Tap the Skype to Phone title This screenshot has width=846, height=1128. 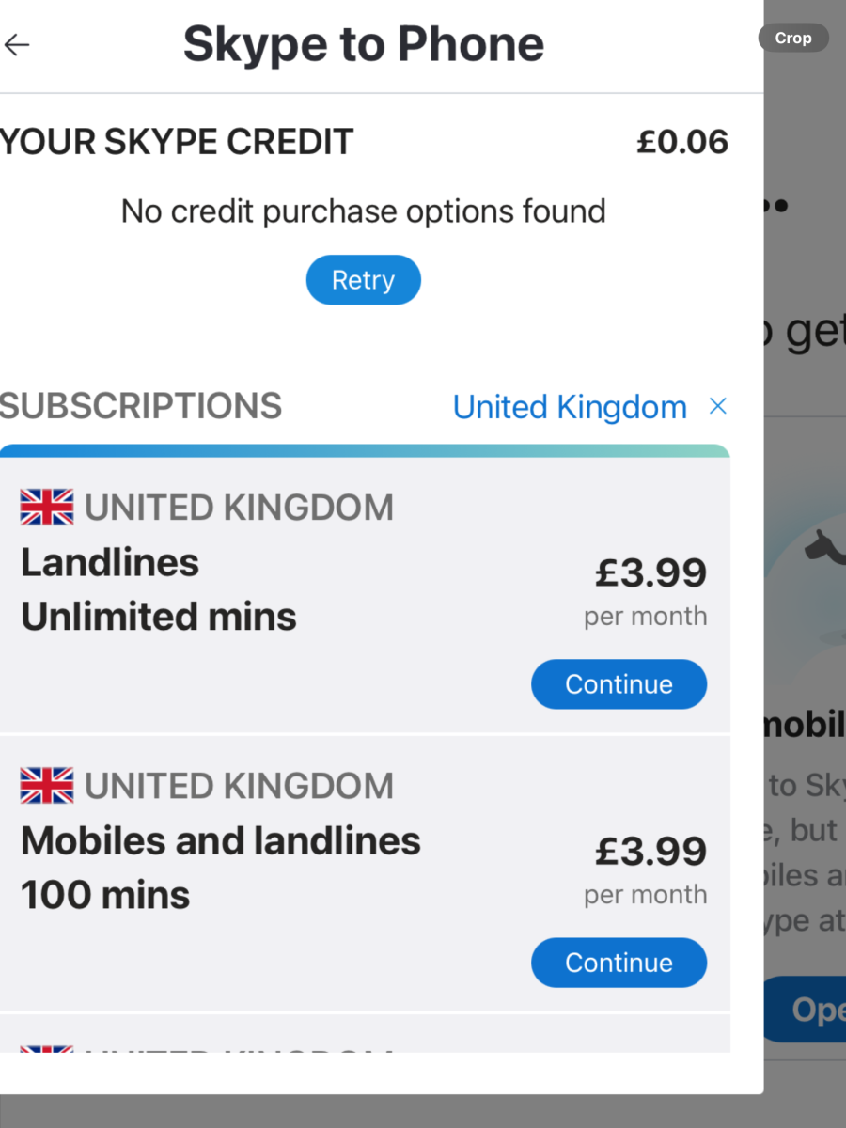coord(363,44)
